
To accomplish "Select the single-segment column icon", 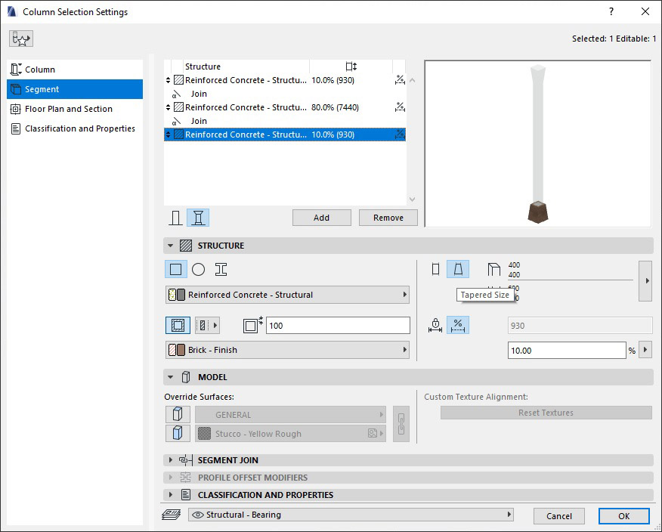I will (x=175, y=218).
